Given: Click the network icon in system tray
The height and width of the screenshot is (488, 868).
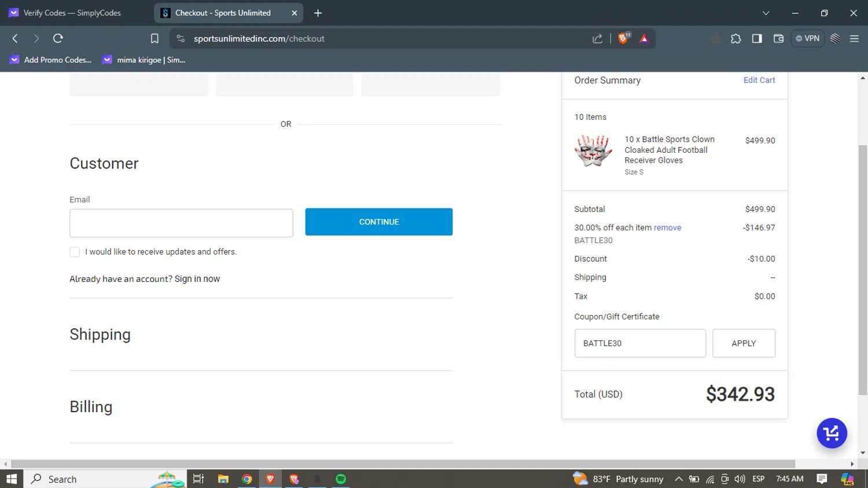Looking at the screenshot, I should point(710,479).
